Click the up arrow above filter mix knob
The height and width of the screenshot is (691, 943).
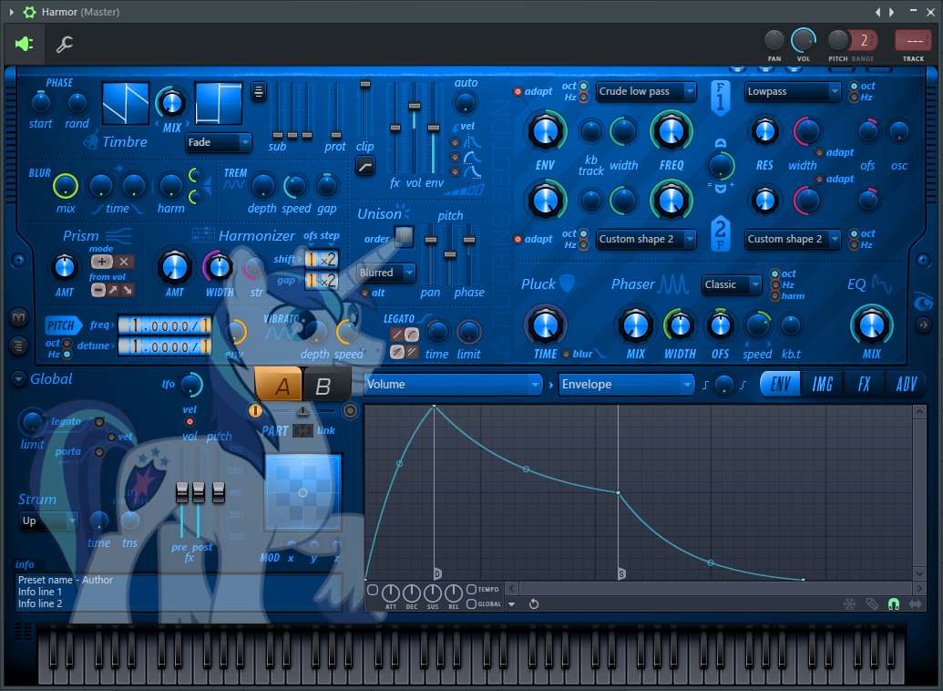click(721, 143)
